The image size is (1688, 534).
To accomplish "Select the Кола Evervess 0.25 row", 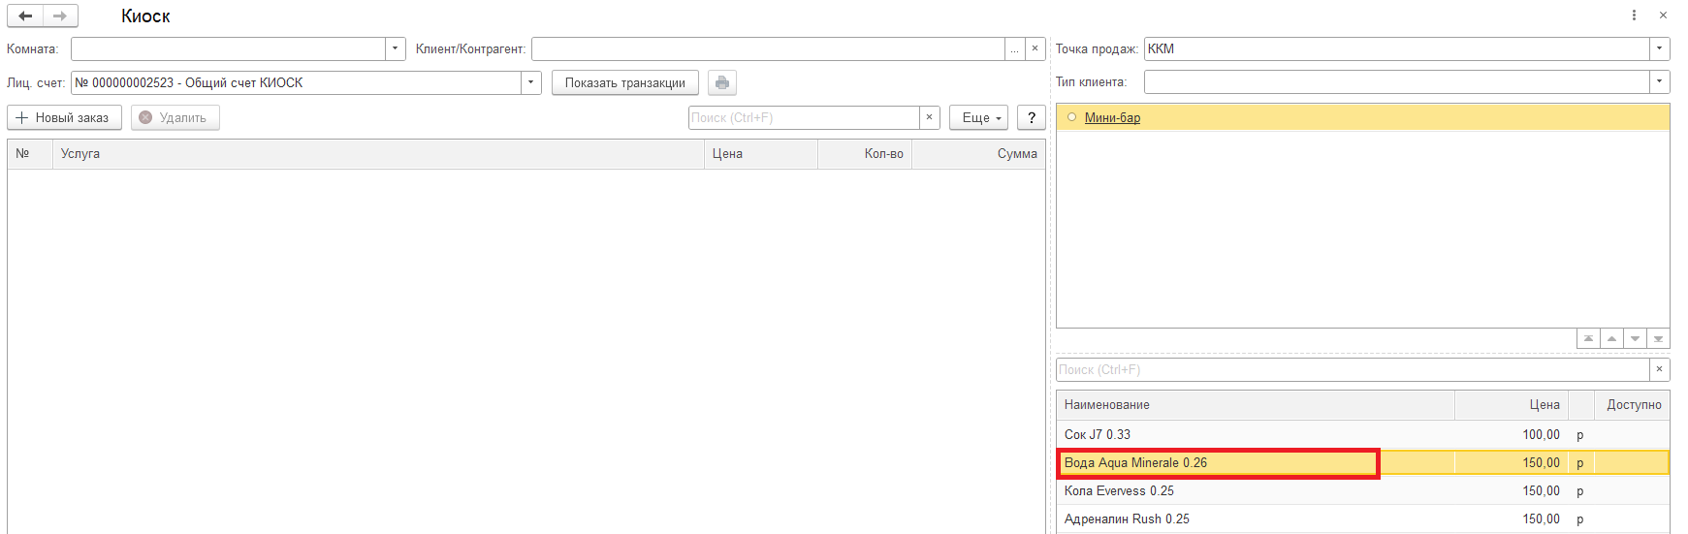I will 1363,490.
